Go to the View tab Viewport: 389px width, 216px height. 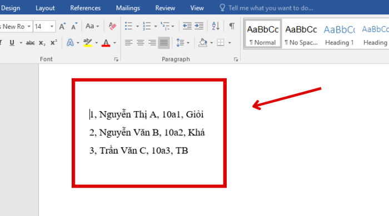click(x=197, y=8)
